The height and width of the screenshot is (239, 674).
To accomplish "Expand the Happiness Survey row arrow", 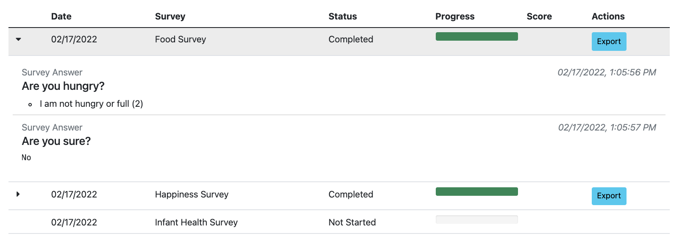I will (18, 194).
